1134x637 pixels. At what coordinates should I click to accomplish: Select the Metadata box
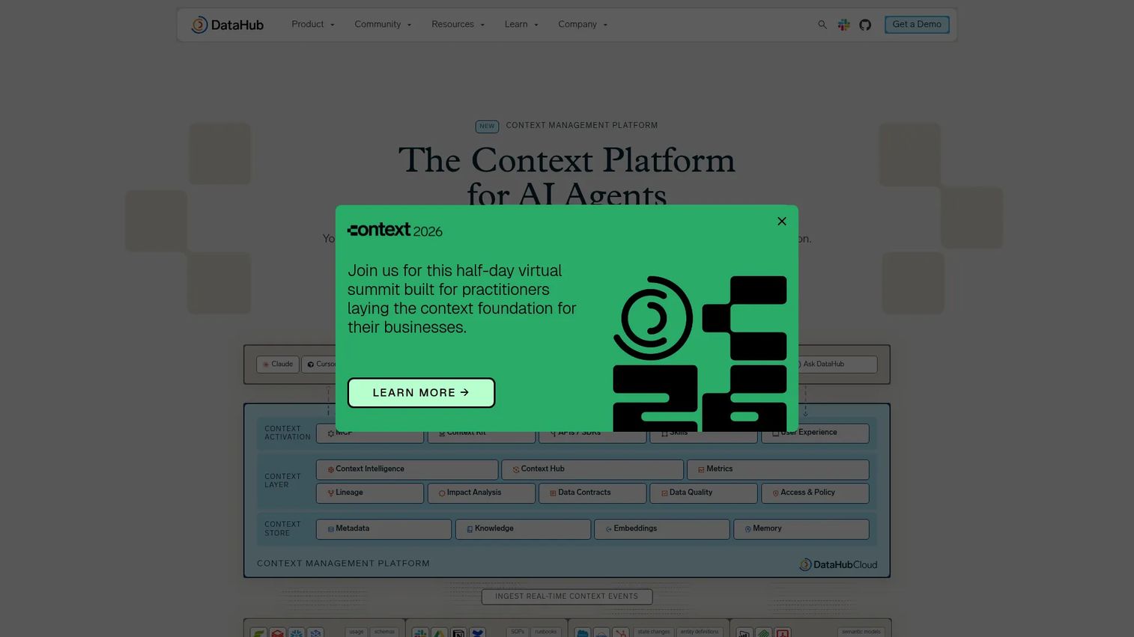coord(383,529)
